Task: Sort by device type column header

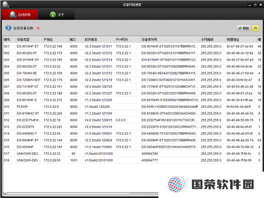Action: pos(29,40)
